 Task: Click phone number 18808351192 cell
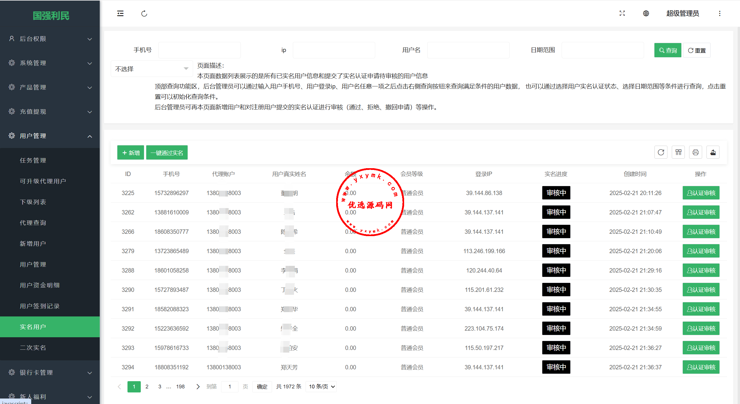(x=171, y=367)
